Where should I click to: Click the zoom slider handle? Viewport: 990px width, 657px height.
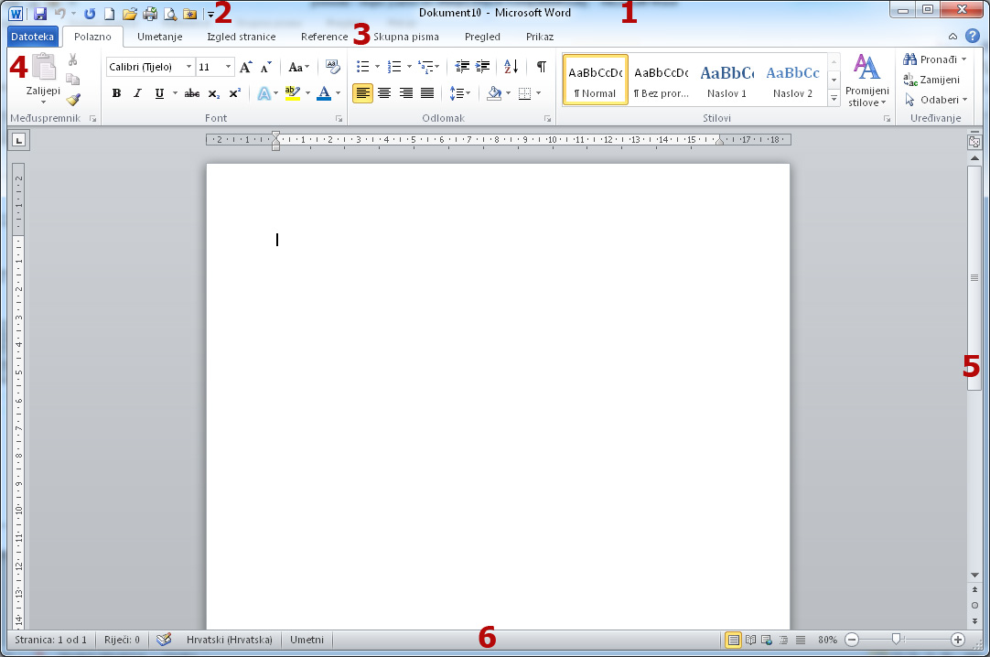point(897,640)
